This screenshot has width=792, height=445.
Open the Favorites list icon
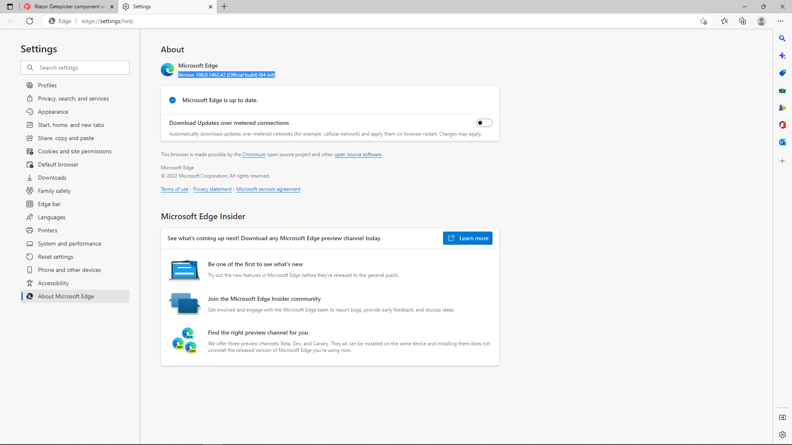(x=724, y=21)
